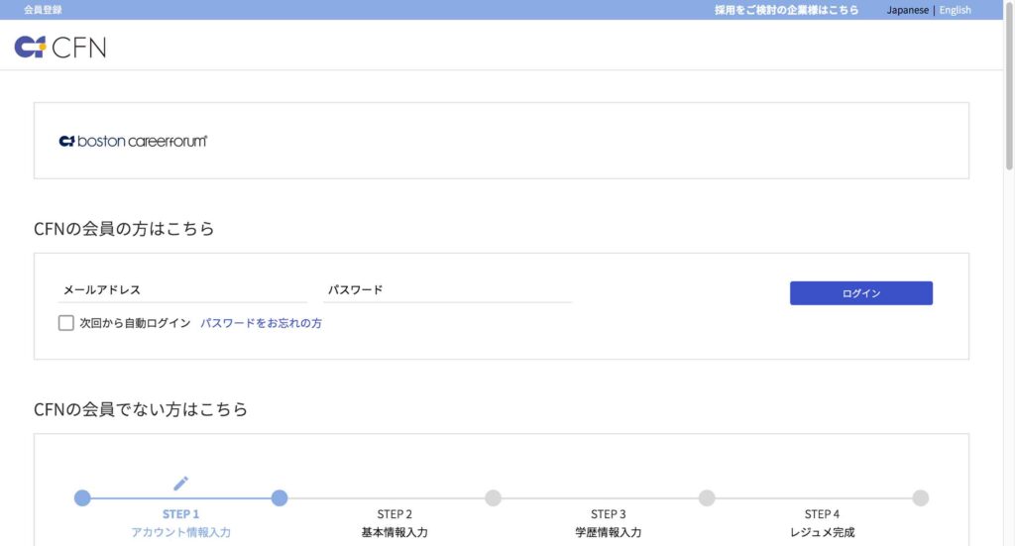Click the gray circle at the progress bar end
Viewport: 1015px width, 546px height.
coord(920,497)
